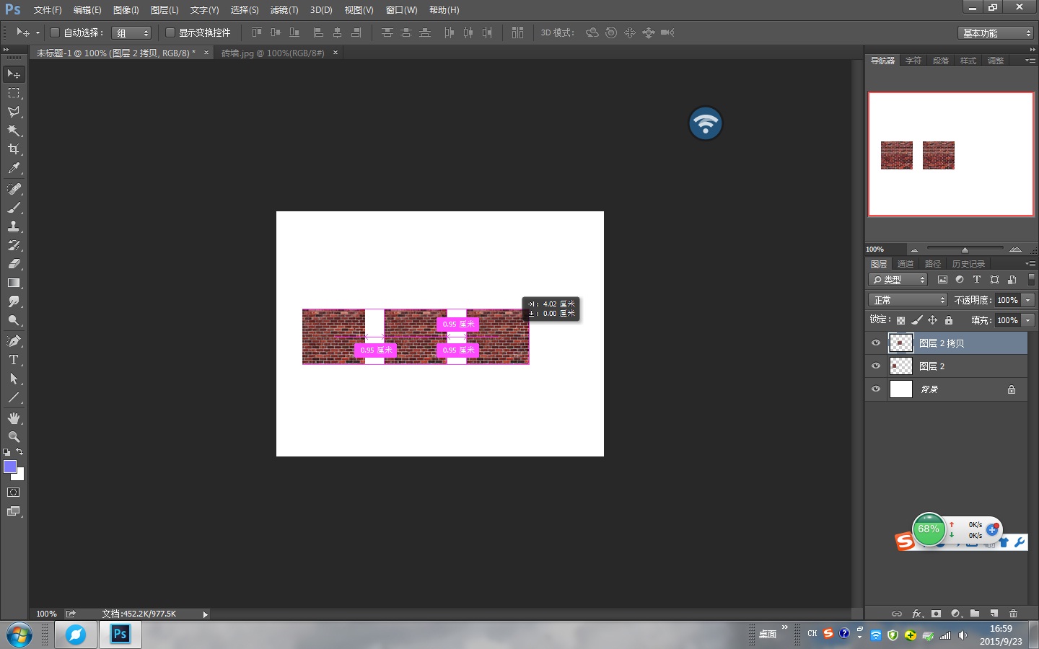Screen dimensions: 1039x649
Task: Switch to the 通道 panel tab
Action: (x=906, y=263)
